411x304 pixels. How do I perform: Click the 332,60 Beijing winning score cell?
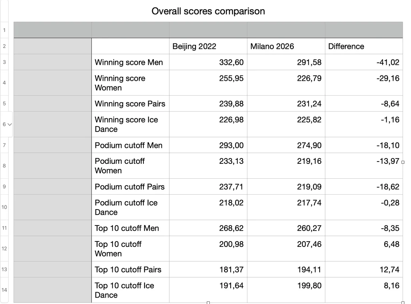[208, 62]
